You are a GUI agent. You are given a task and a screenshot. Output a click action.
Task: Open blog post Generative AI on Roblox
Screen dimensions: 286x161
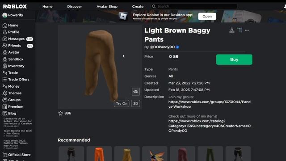pyautogui.click(x=18, y=121)
